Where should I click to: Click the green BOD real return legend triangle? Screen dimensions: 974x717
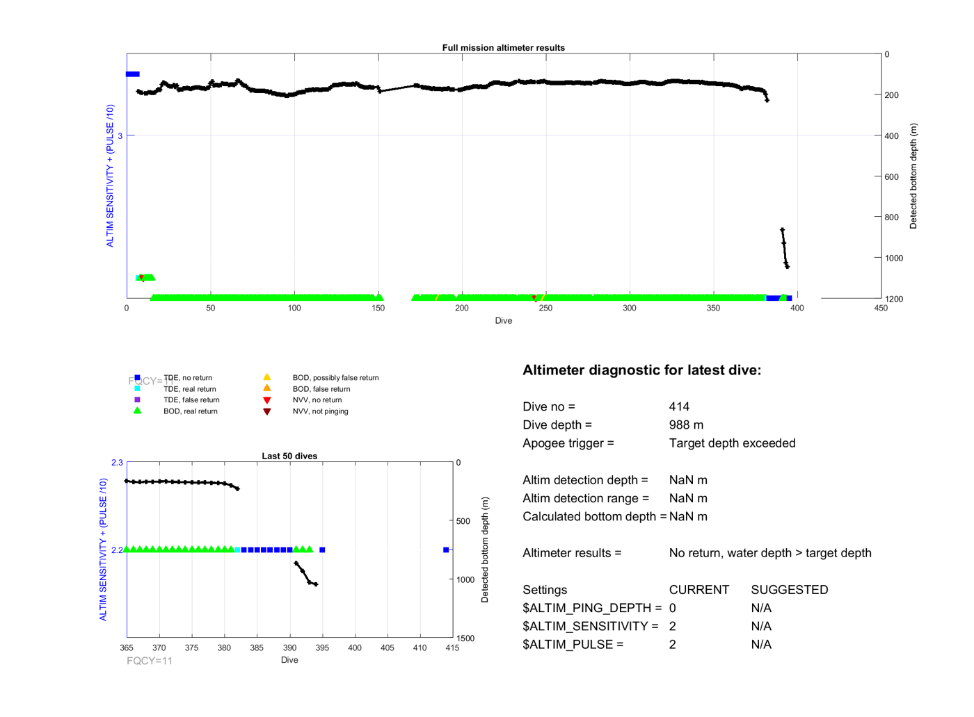(137, 411)
